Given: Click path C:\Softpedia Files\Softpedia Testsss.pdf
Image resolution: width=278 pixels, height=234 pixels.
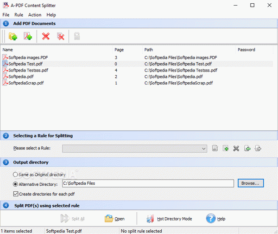Looking at the screenshot, I should click(x=181, y=70).
